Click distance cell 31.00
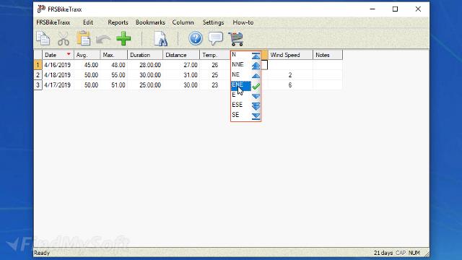 [181, 75]
